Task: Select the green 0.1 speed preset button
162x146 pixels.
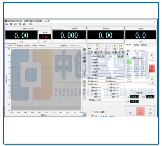Action: 129,62
